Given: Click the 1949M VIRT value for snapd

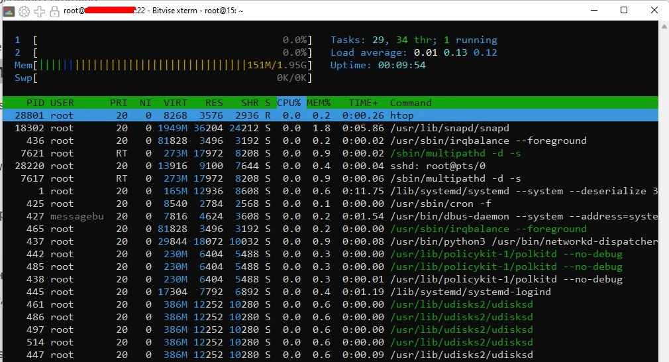Looking at the screenshot, I should [172, 128].
